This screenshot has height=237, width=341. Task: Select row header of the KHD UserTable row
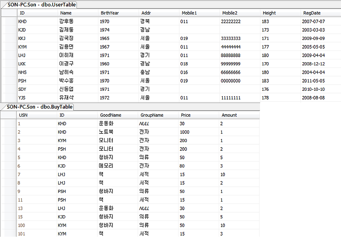(x=9, y=21)
